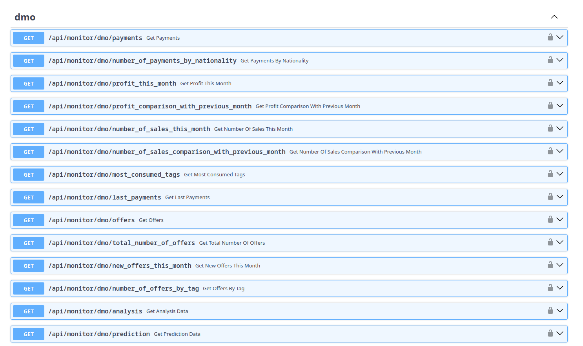Collapse the dmo section with the chevron

click(554, 17)
